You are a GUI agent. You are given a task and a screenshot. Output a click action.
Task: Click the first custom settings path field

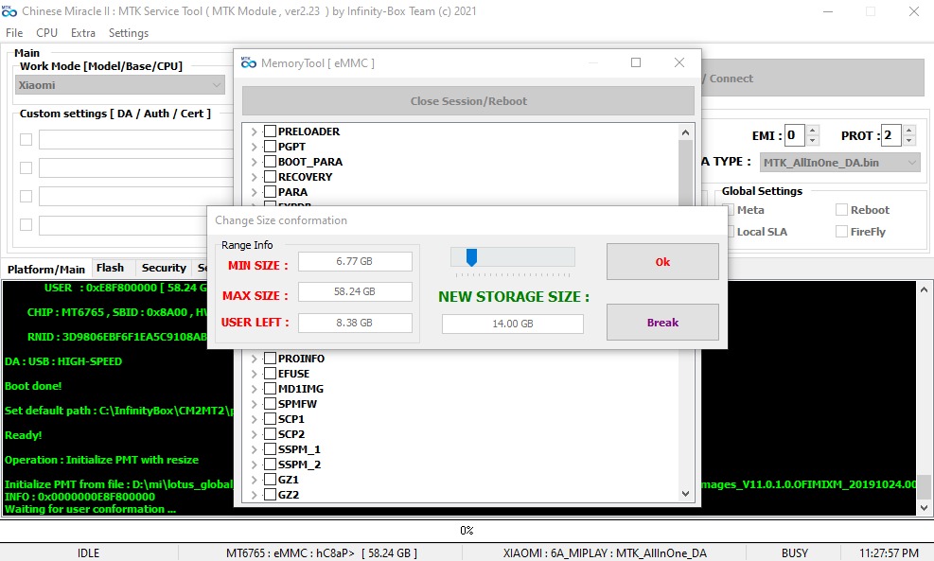(x=136, y=139)
